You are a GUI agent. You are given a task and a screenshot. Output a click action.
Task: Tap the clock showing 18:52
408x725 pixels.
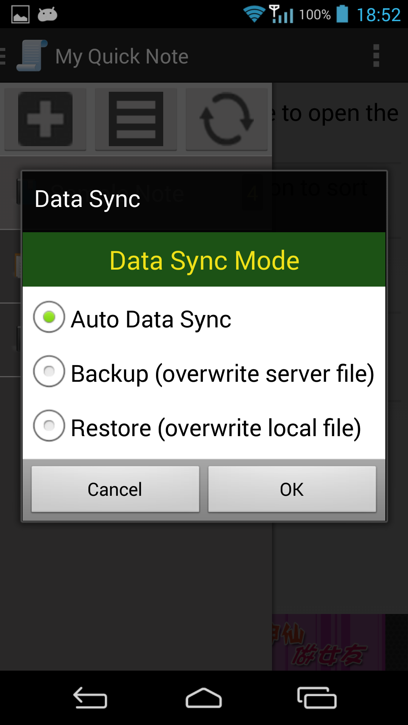[380, 14]
